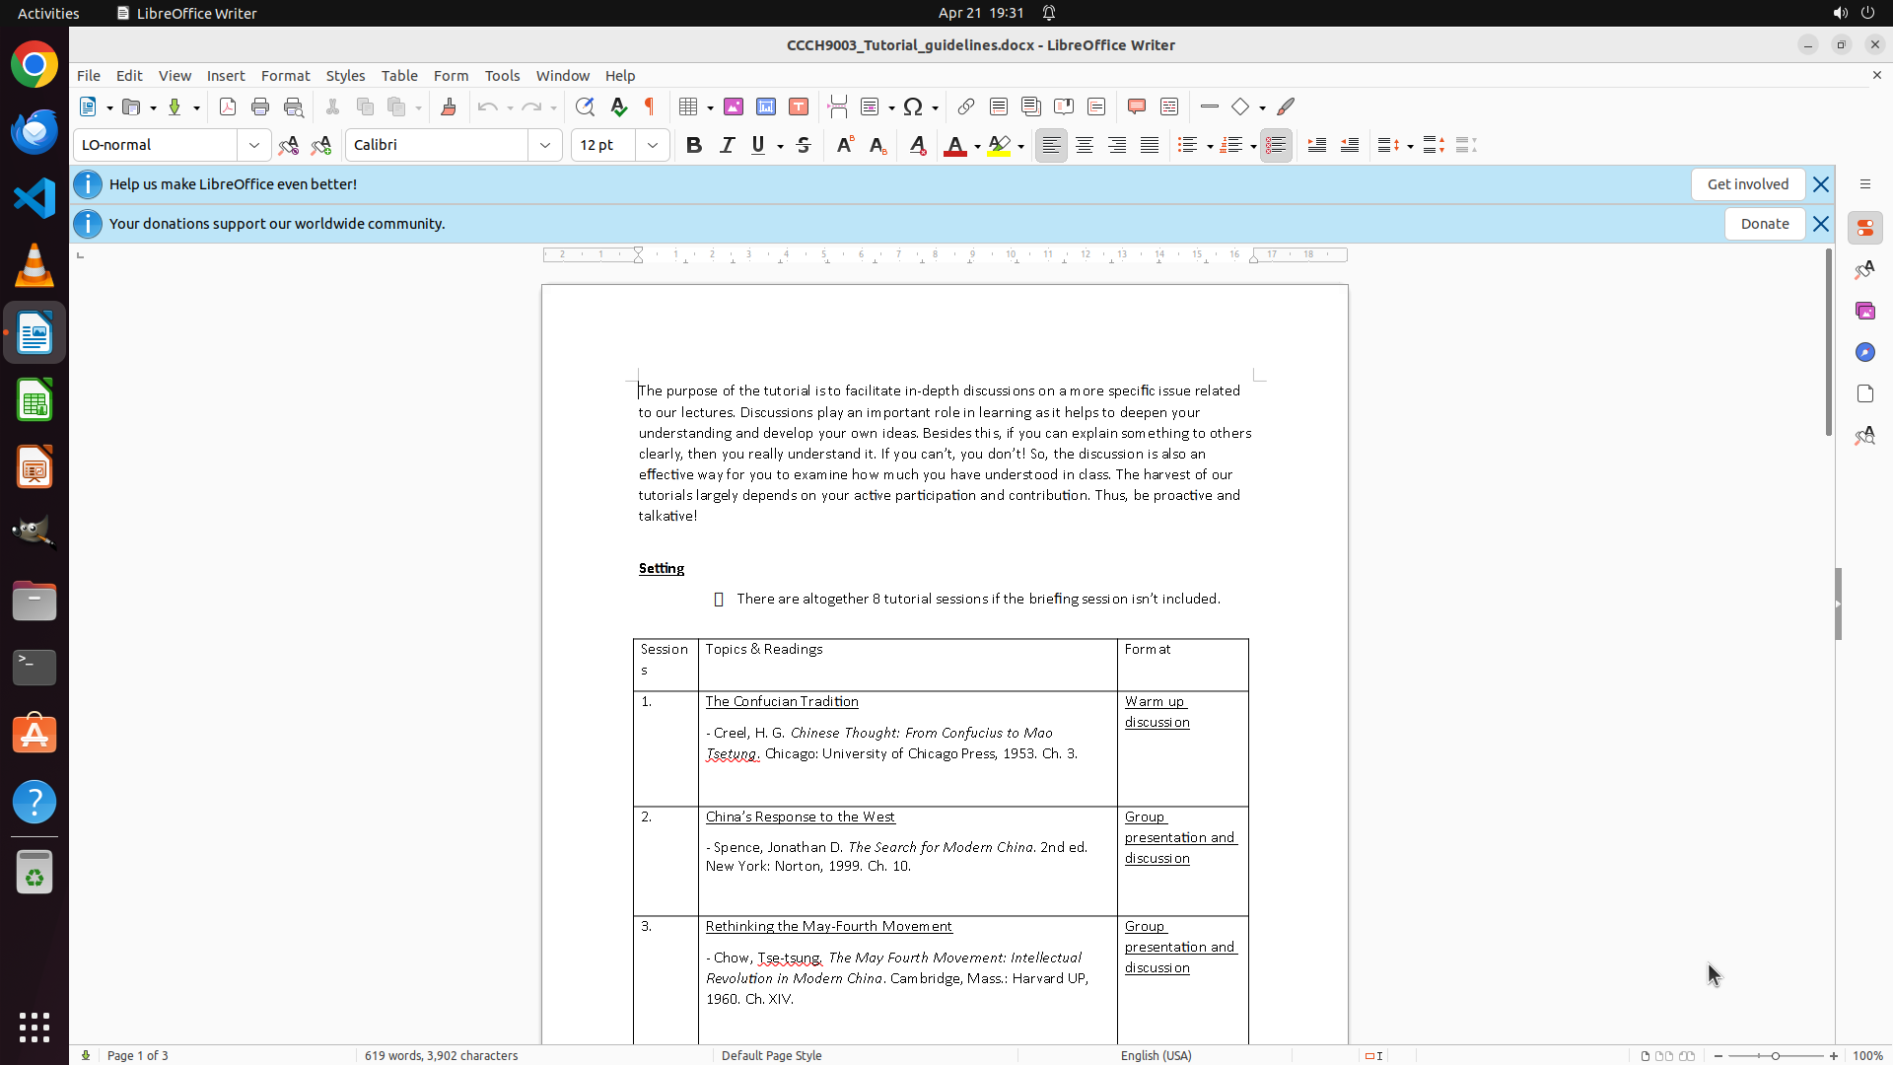Open the Format menu
Screen dimensions: 1893x1065
tap(285, 76)
